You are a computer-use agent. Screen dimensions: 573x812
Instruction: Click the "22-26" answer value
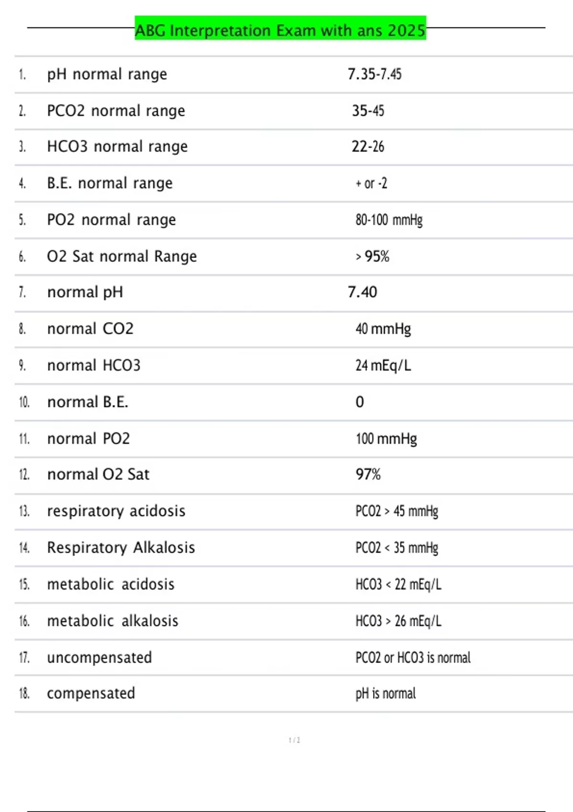pyautogui.click(x=368, y=147)
